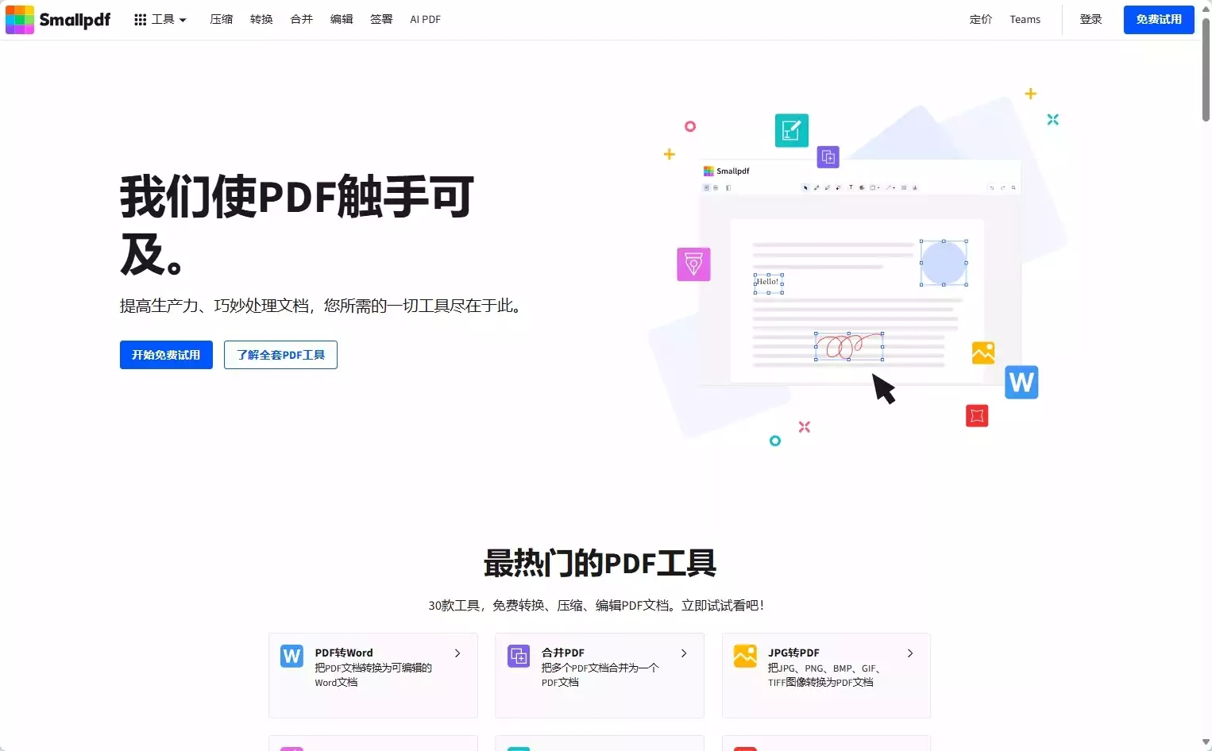Viewport: 1212px width, 751px height.
Task: Click the chevron on JPG转PDF card
Action: click(910, 653)
